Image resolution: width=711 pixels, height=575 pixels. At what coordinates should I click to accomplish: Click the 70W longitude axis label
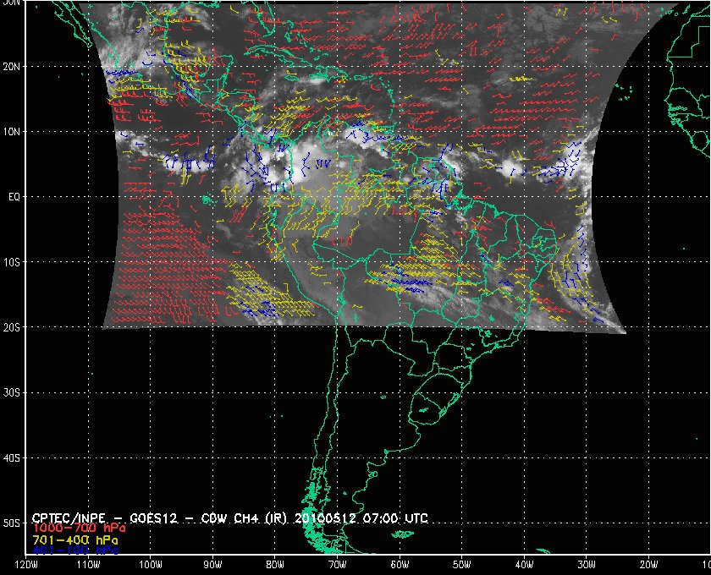336,565
